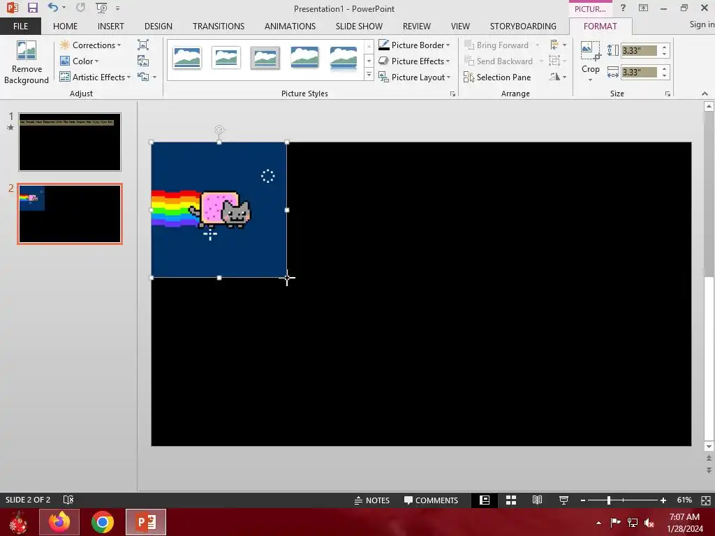715x536 pixels.
Task: Expand the Crop options arrow
Action: click(x=591, y=80)
